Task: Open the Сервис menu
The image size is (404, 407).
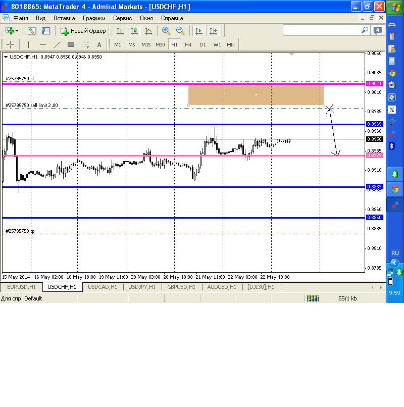Action: (122, 18)
